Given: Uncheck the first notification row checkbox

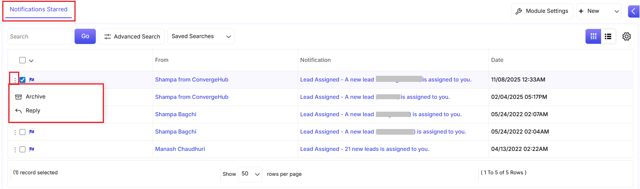Looking at the screenshot, I should 23,80.
